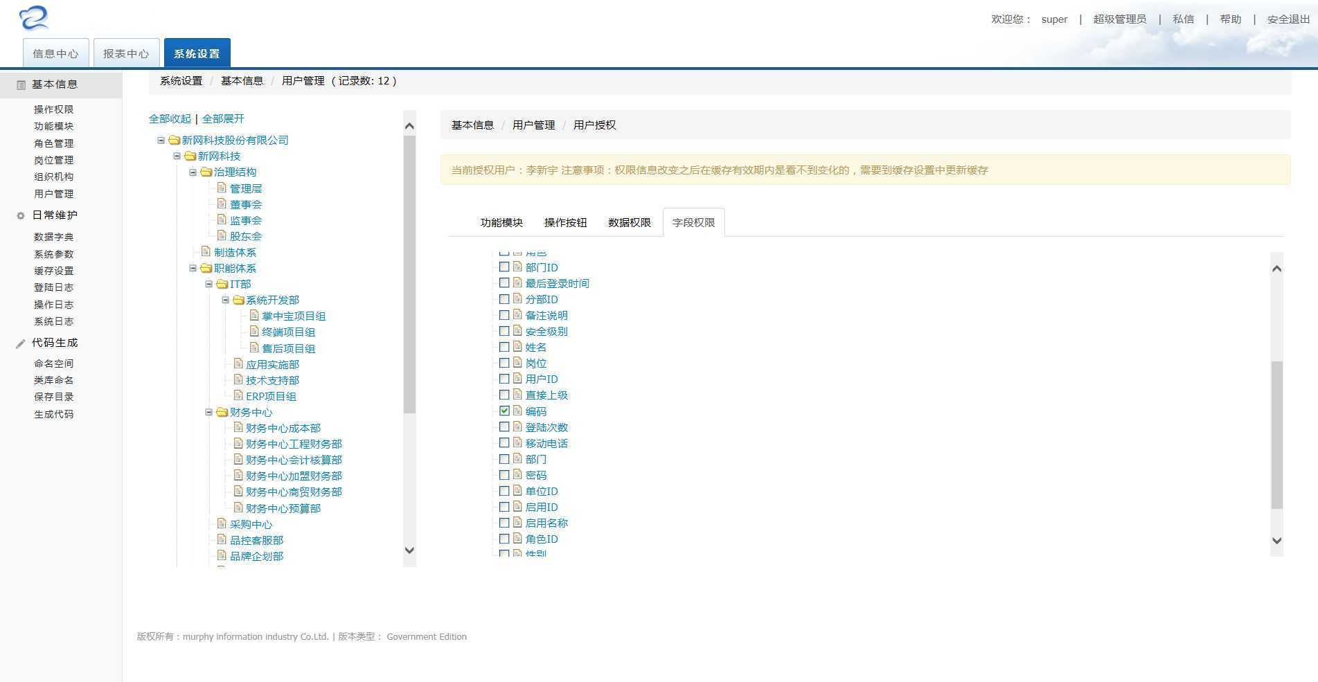Check the 启用名称 checkbox

(x=504, y=523)
